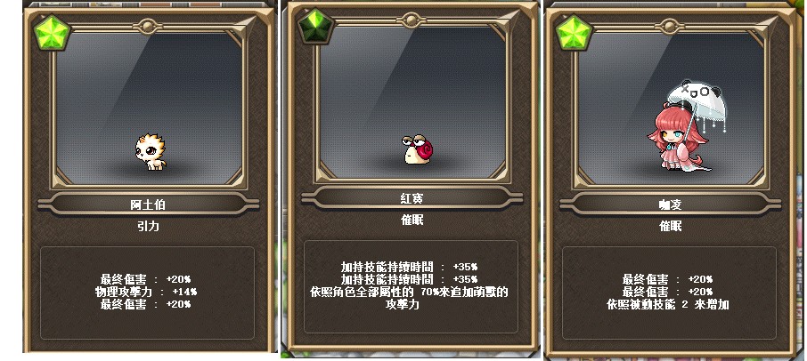Click round ornament atop 紅寶 card frame
The height and width of the screenshot is (361, 807).
tap(411, 20)
